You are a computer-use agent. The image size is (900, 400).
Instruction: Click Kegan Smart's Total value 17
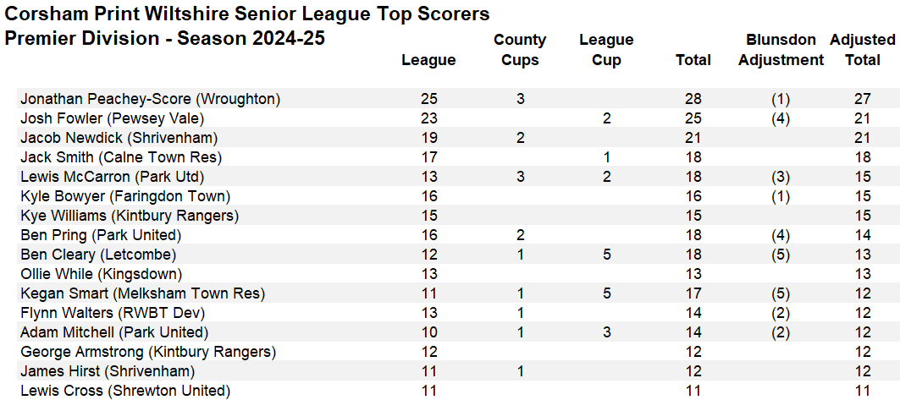(x=693, y=294)
